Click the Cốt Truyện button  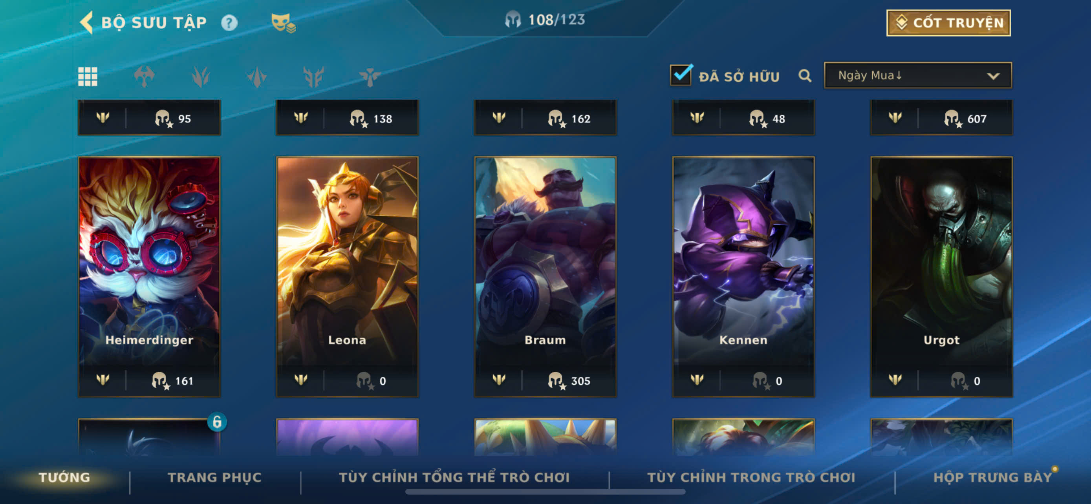948,23
